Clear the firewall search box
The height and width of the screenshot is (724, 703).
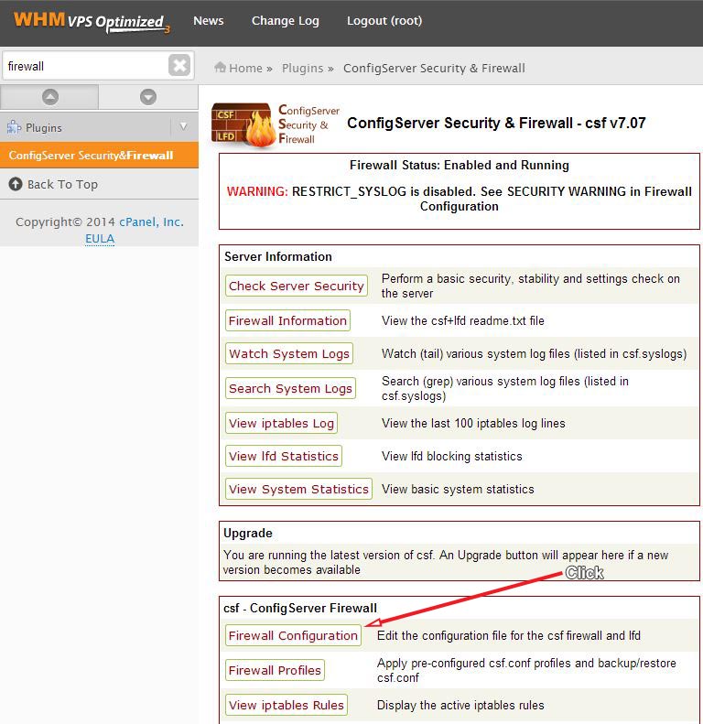tap(179, 65)
